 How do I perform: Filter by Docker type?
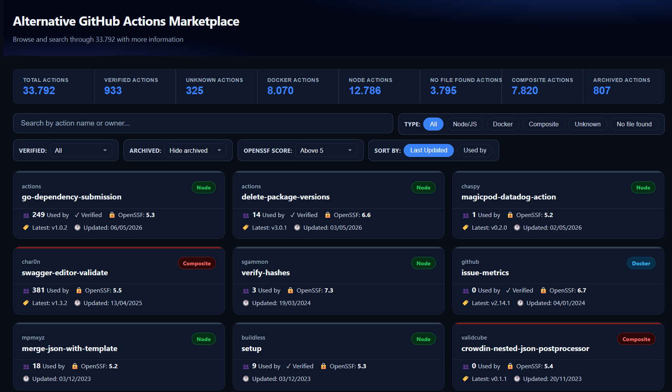coord(503,124)
